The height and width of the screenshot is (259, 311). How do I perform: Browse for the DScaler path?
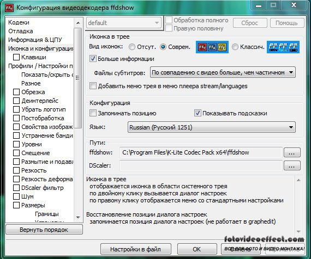pos(292,165)
